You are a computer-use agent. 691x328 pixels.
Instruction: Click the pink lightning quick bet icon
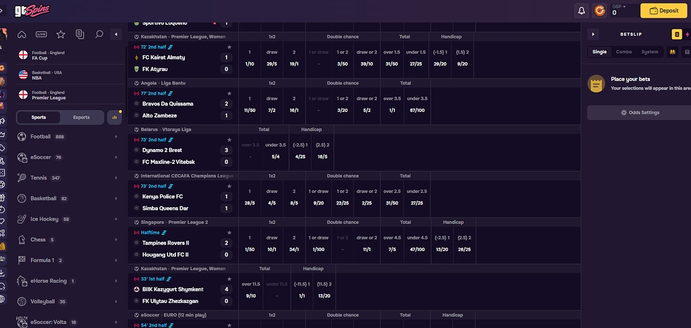(688, 34)
